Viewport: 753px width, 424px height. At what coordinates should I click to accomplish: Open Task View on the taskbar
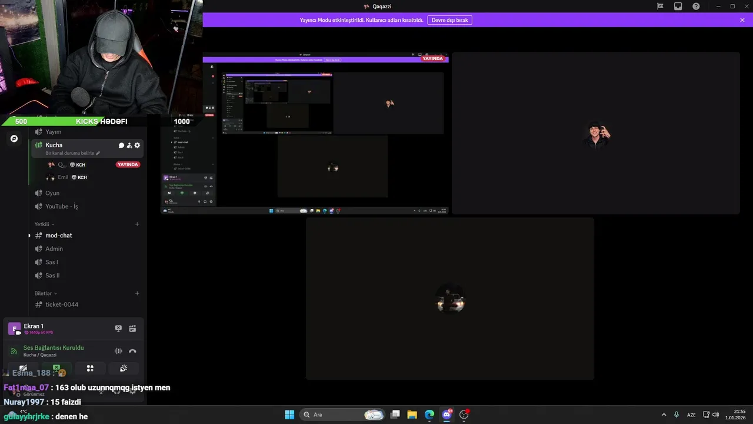pyautogui.click(x=395, y=415)
